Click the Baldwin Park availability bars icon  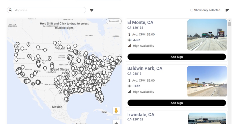pyautogui.click(x=130, y=92)
